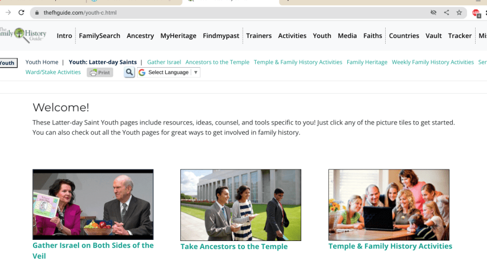This screenshot has width=487, height=274.
Task: Bookmark this page with the star icon
Action: pos(459,12)
